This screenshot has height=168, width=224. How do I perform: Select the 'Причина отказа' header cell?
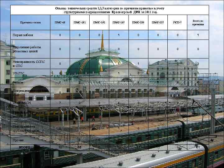point(30,22)
